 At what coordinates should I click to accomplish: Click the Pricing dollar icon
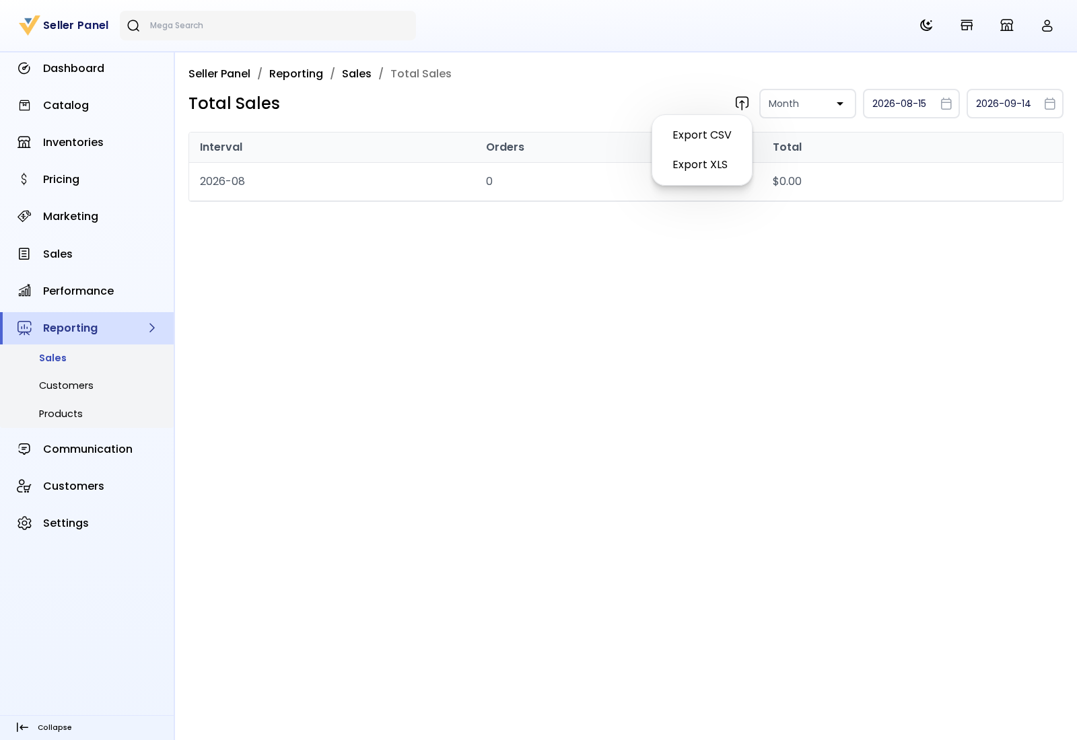[24, 180]
